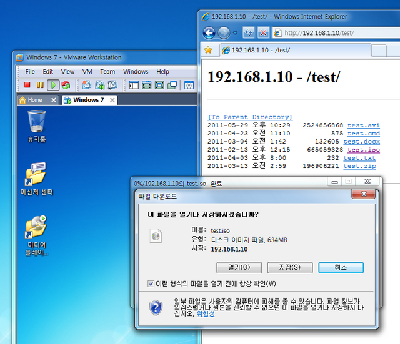The image size is (400, 344).
Task: Click the Internet Explorer Back button
Action: coord(209,33)
